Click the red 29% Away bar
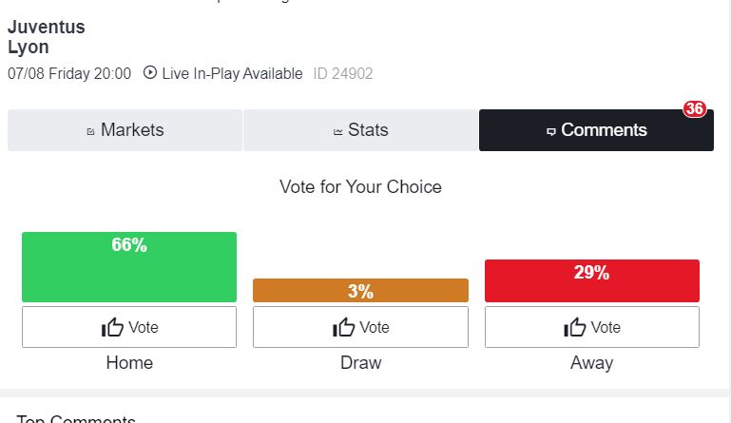This screenshot has width=731, height=423. tap(592, 280)
